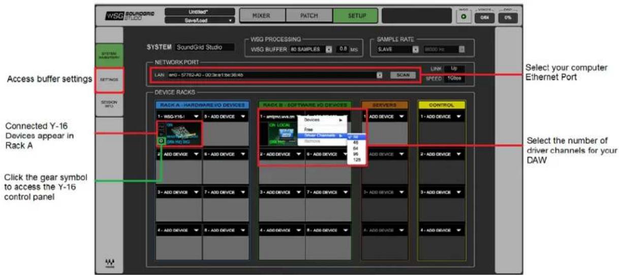This screenshot has width=619, height=275.
Task: Open Servers slot 1 Add Device dropdown
Action: (385, 117)
